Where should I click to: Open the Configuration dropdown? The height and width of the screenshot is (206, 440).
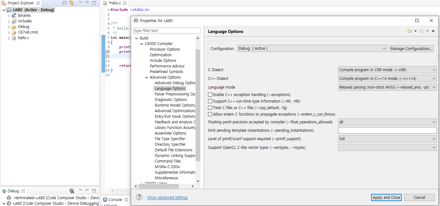(312, 48)
